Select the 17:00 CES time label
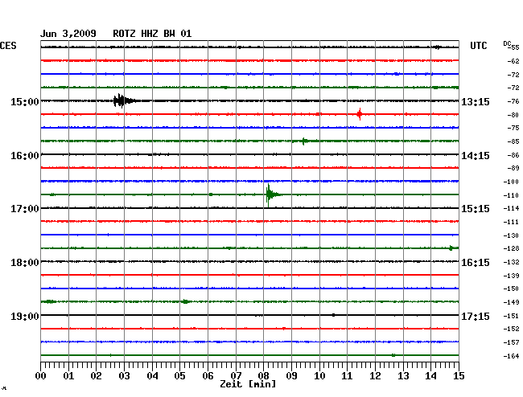Viewport: 523px width, 397px height. click(x=25, y=209)
